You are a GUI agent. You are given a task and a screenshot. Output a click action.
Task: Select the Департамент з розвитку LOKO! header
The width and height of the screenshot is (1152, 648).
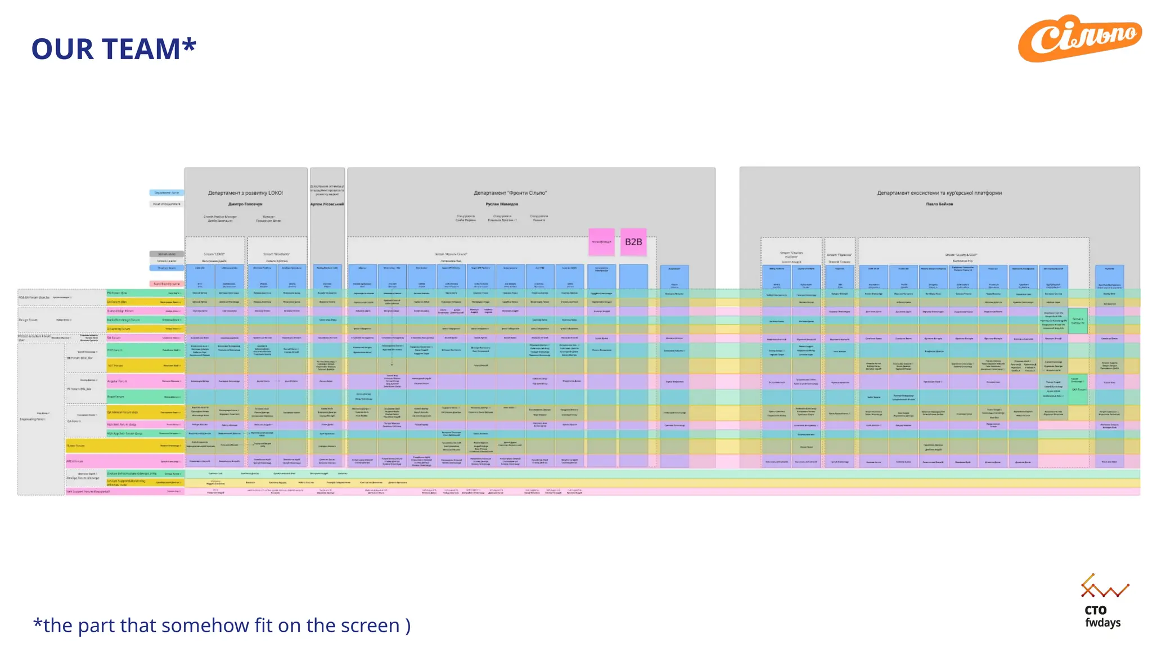coord(245,193)
